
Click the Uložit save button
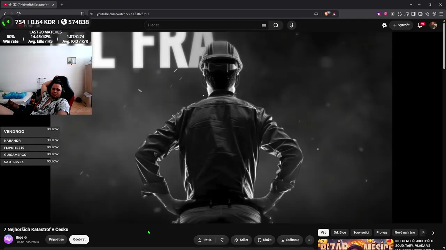tap(264, 240)
